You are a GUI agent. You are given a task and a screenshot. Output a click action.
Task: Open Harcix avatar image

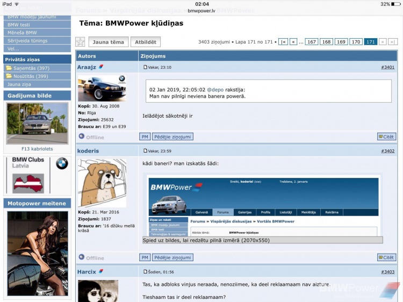pos(98,291)
